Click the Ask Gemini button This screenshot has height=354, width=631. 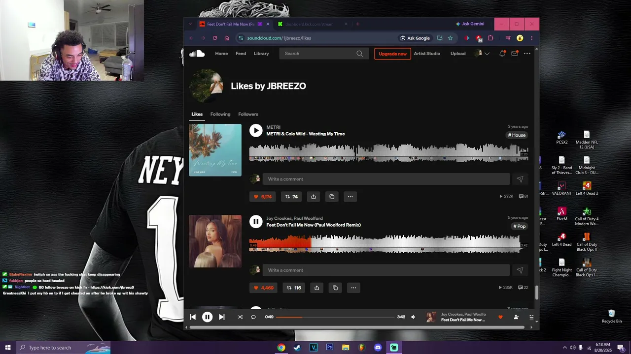pyautogui.click(x=470, y=24)
